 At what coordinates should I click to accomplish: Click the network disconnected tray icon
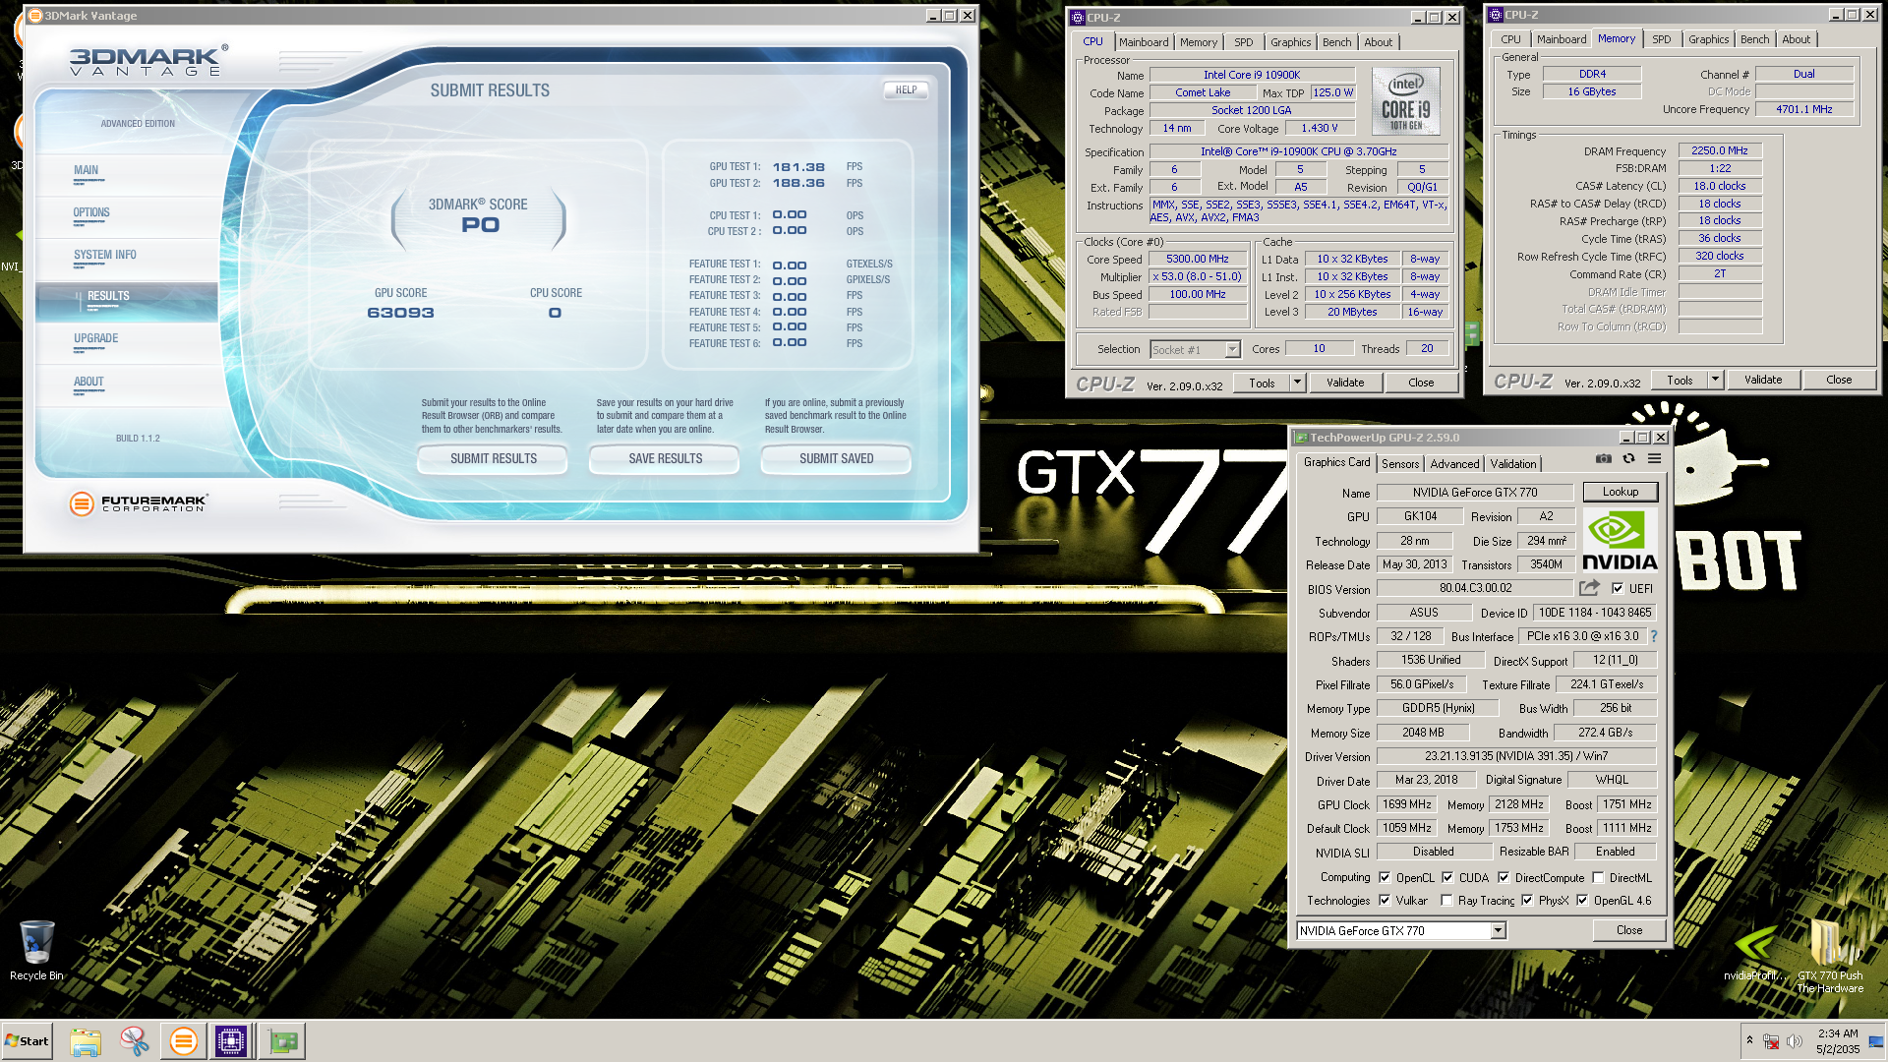tap(1771, 1041)
